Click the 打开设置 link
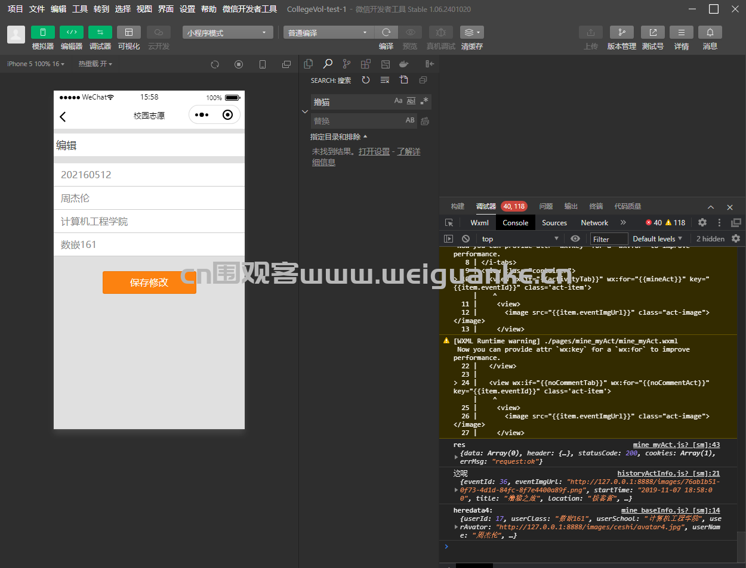The width and height of the screenshot is (746, 568). [374, 152]
